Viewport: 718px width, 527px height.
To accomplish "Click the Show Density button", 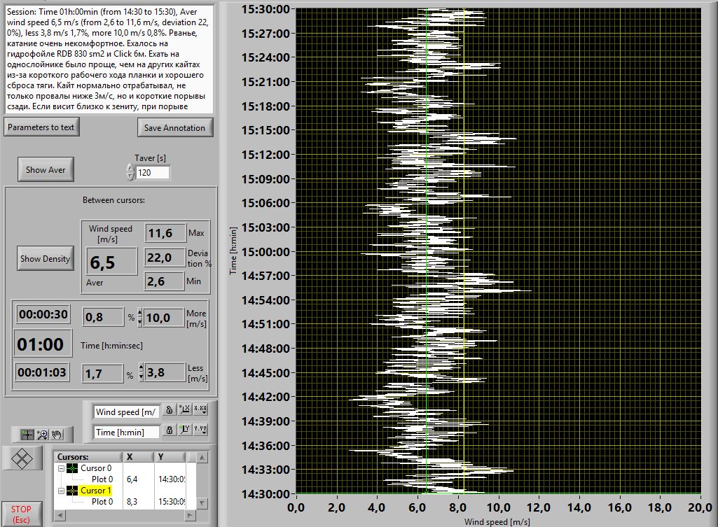I will tap(45, 258).
